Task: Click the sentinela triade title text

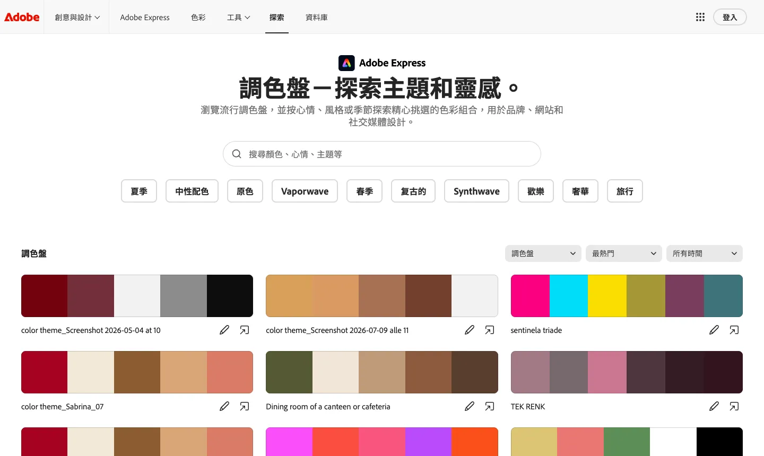Action: click(x=536, y=330)
